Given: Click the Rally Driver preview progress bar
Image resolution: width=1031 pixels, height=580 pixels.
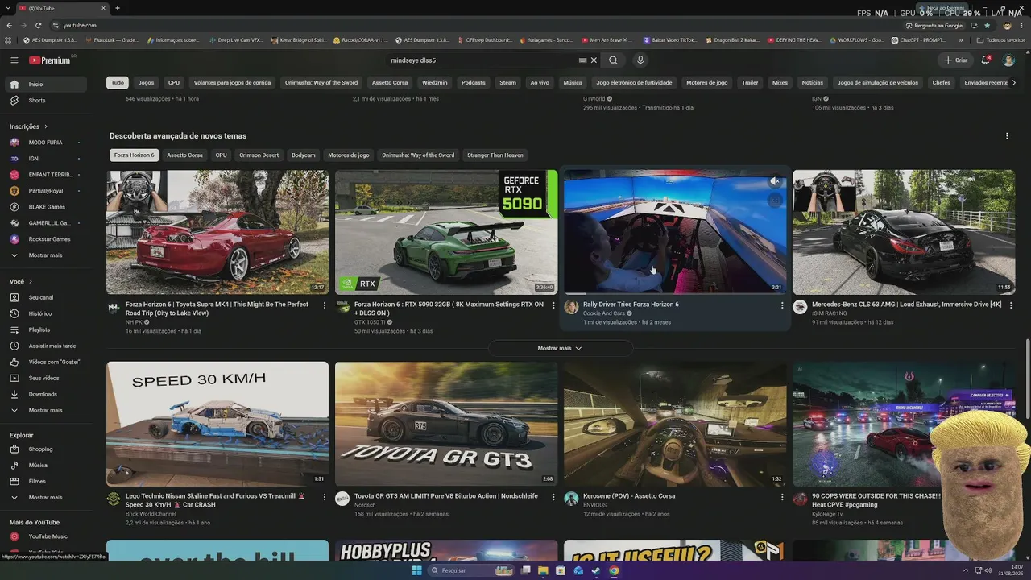Looking at the screenshot, I should coord(675,293).
